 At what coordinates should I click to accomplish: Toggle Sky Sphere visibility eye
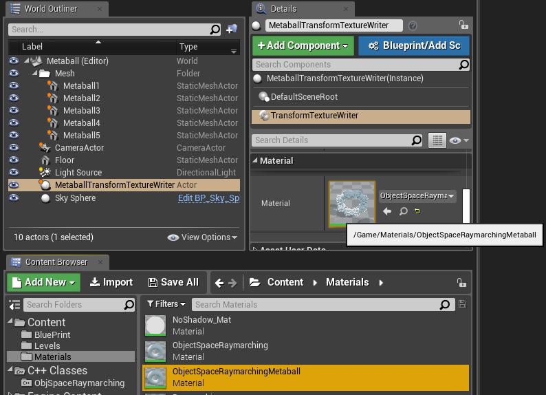coord(14,197)
